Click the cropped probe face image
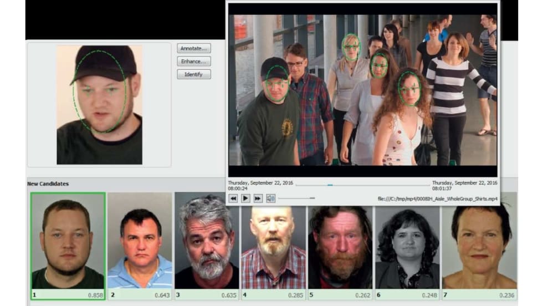This screenshot has height=306, width=543. pos(99,104)
